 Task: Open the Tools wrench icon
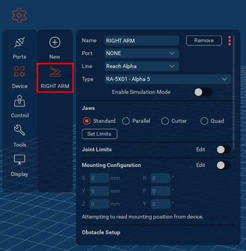(19, 130)
